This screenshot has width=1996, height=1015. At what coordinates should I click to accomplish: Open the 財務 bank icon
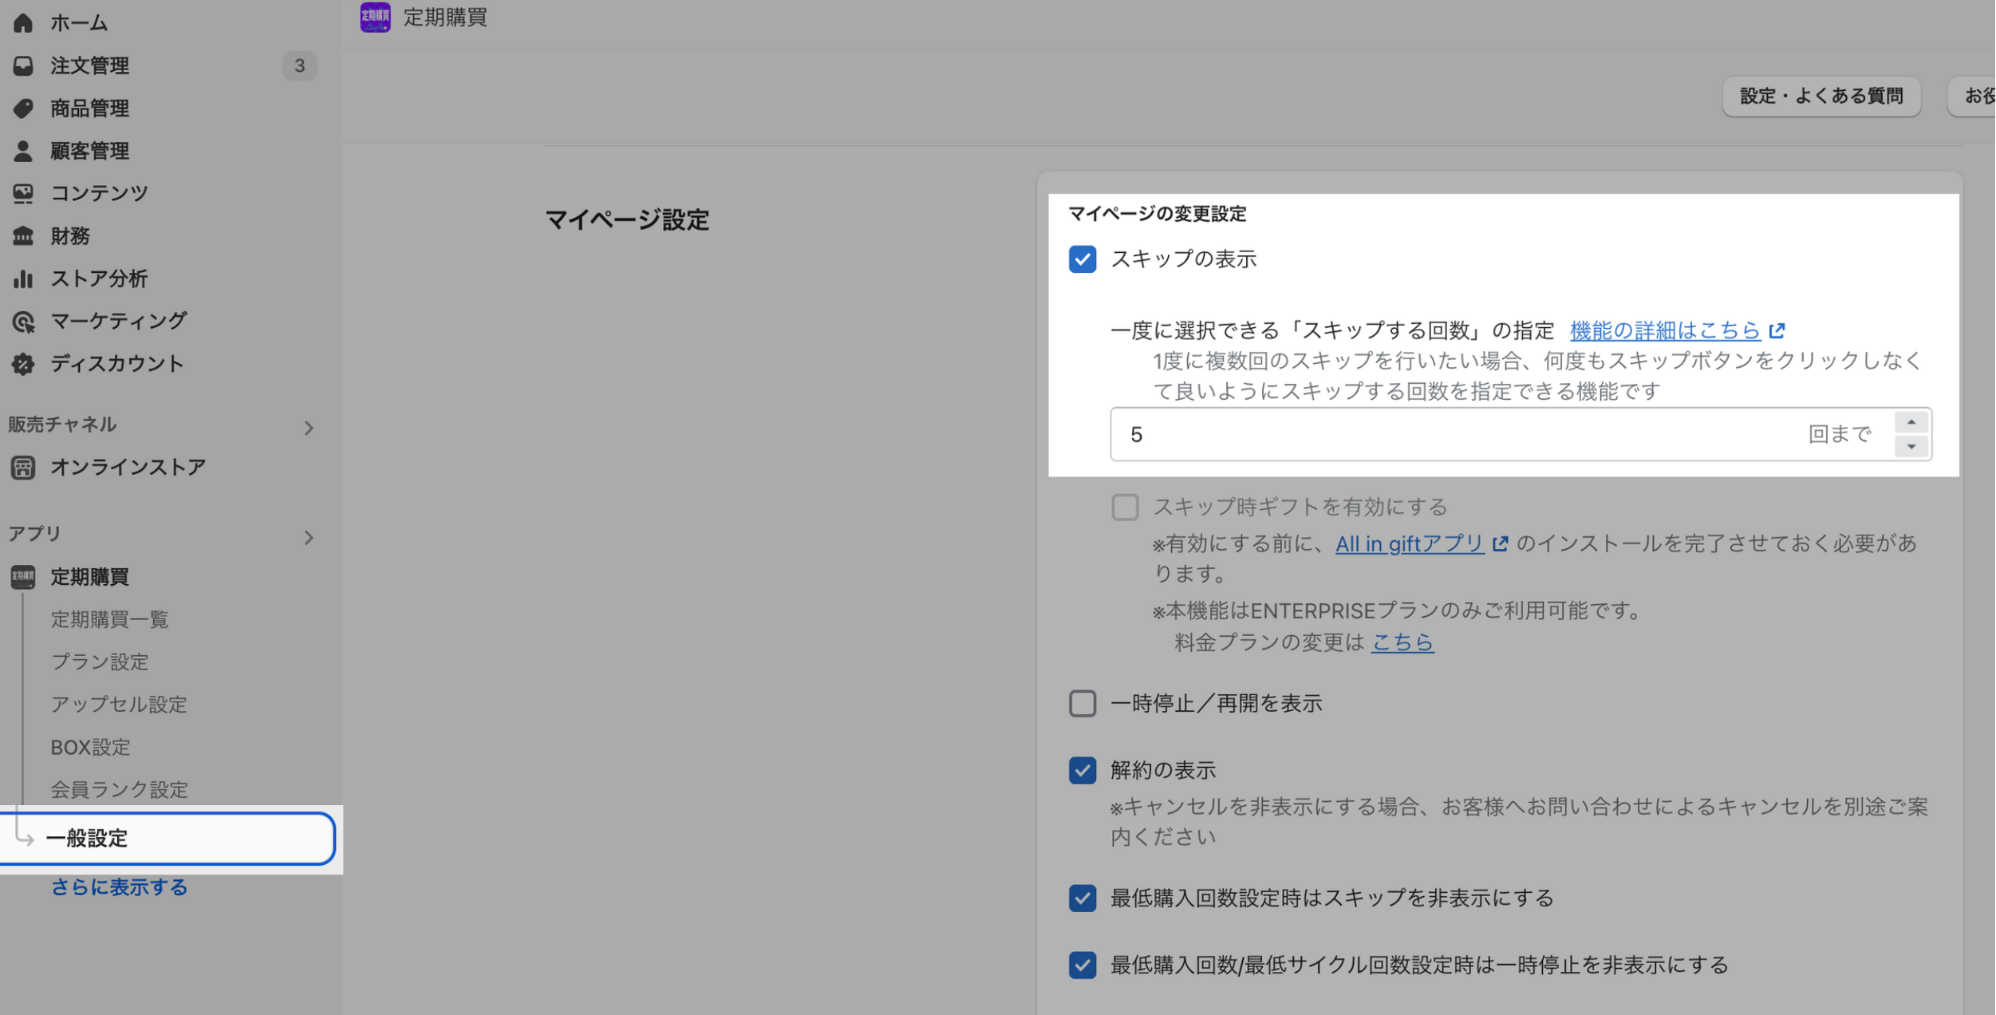click(x=23, y=235)
